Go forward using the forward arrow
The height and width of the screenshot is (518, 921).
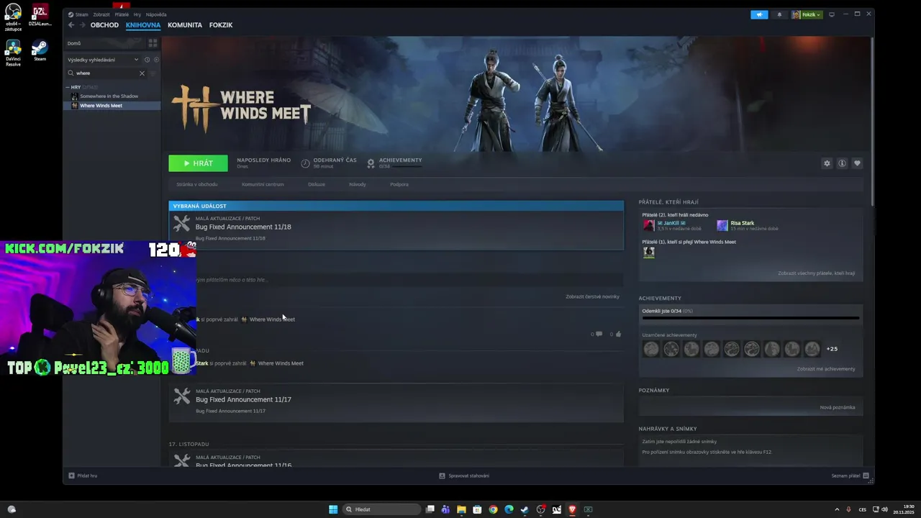pyautogui.click(x=82, y=25)
